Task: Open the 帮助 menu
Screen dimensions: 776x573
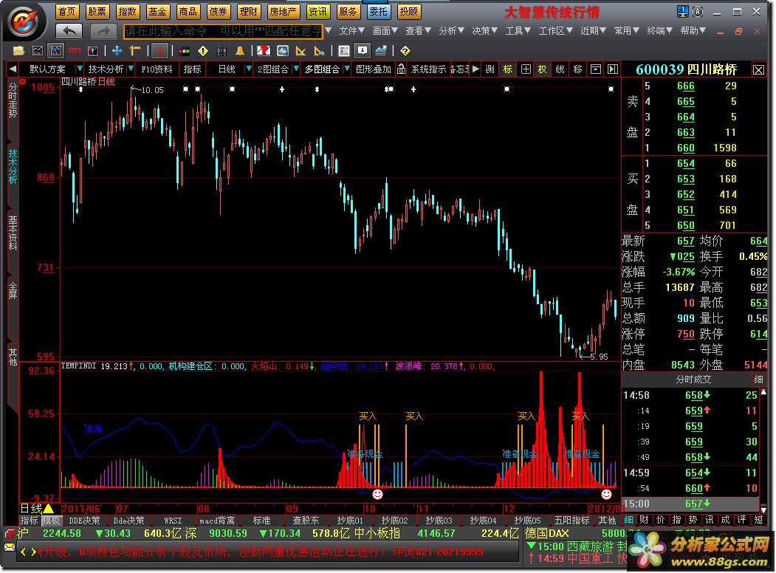Action: point(693,31)
